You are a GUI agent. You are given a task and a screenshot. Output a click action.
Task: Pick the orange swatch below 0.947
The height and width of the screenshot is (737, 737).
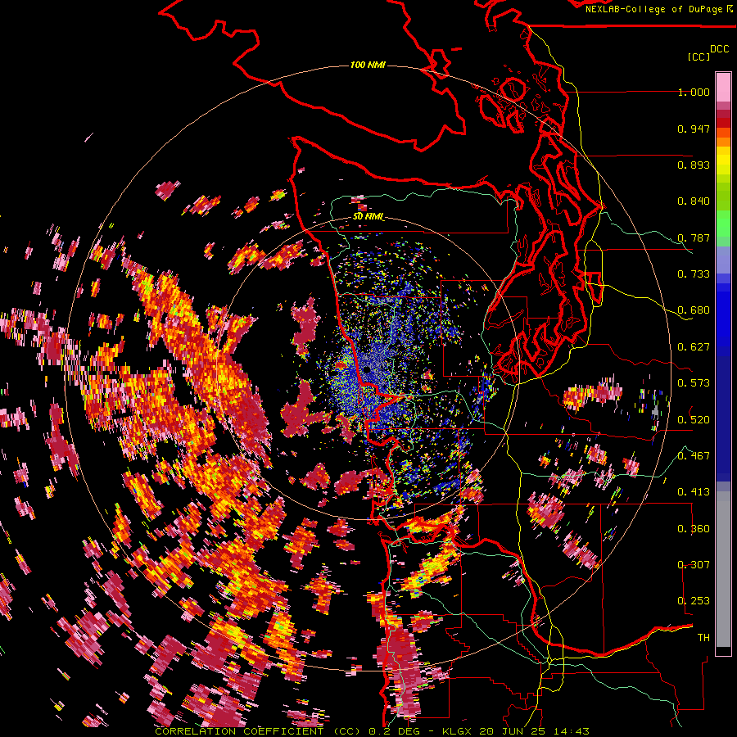pyautogui.click(x=723, y=142)
